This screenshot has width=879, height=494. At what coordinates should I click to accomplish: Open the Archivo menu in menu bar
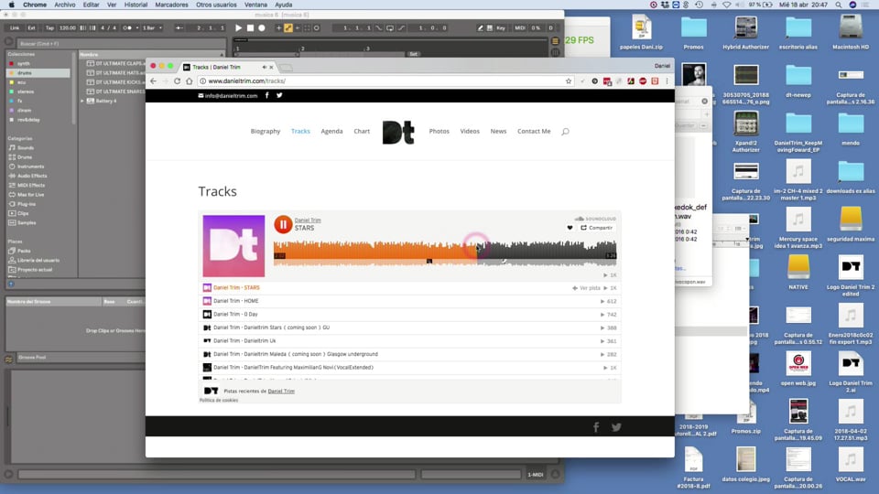click(x=64, y=5)
